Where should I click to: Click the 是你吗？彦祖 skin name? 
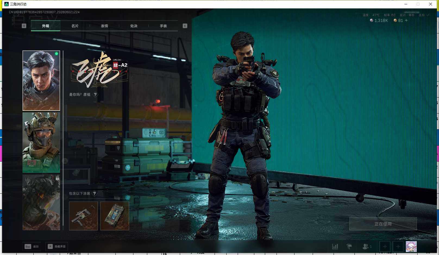80,95
